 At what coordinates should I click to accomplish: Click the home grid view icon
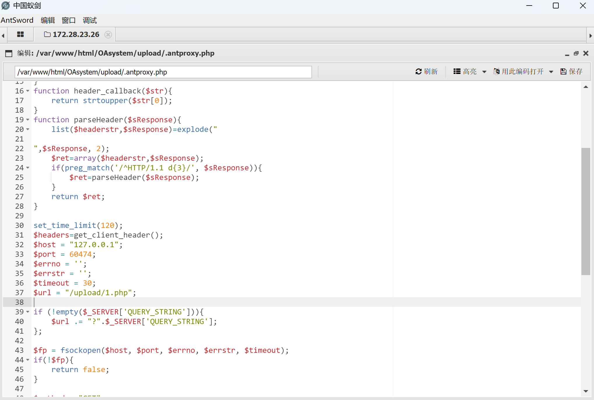(20, 34)
